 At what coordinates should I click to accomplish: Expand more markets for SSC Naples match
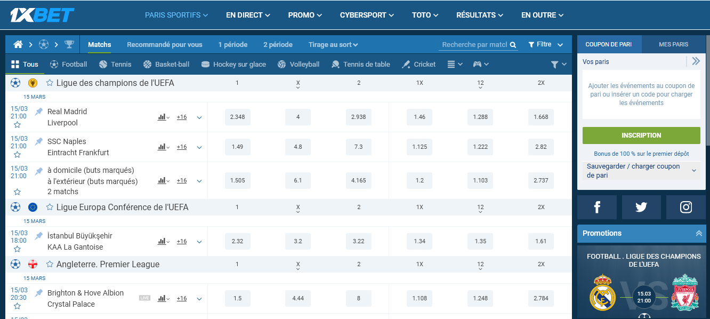pyautogui.click(x=199, y=147)
